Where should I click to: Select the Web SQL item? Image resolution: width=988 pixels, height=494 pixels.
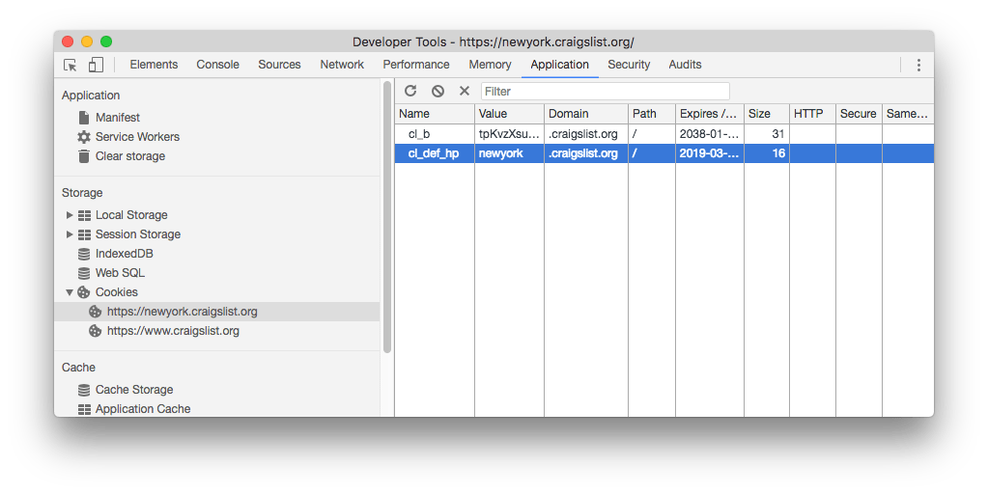pyautogui.click(x=120, y=273)
